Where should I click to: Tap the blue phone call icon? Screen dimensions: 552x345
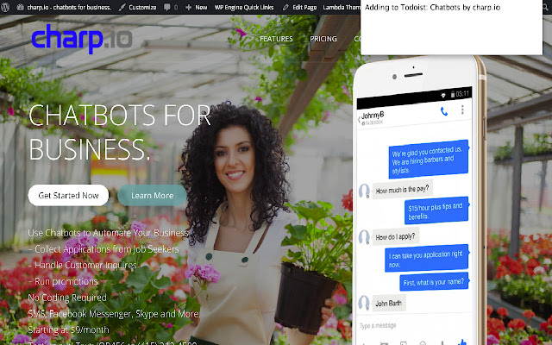[444, 111]
